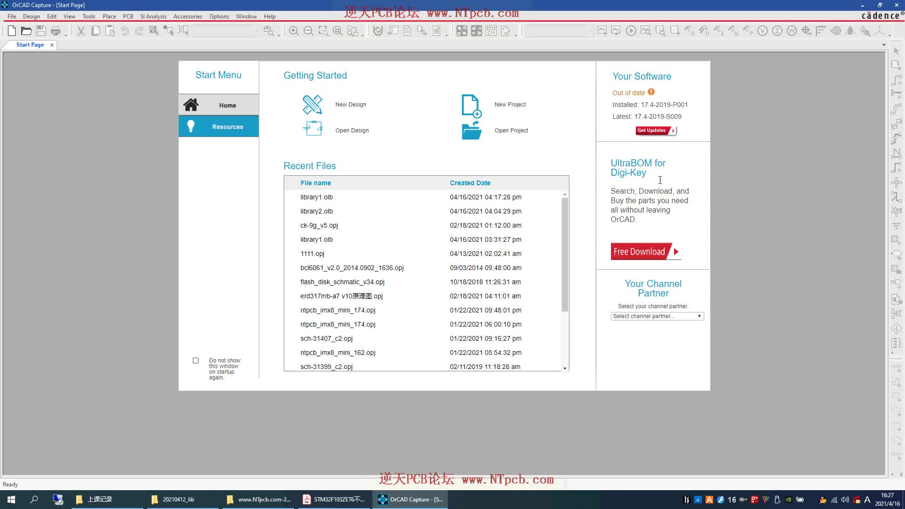Click the Voltage marker V icon
The image size is (905, 509).
pyautogui.click(x=763, y=31)
